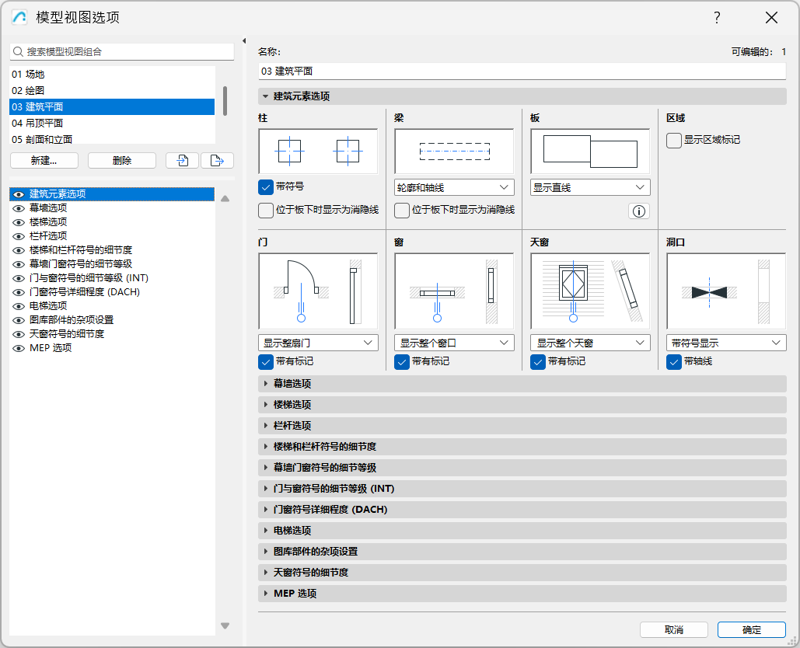Toggle the 显示区域标记 checkbox
This screenshot has height=648, width=800.
(673, 141)
